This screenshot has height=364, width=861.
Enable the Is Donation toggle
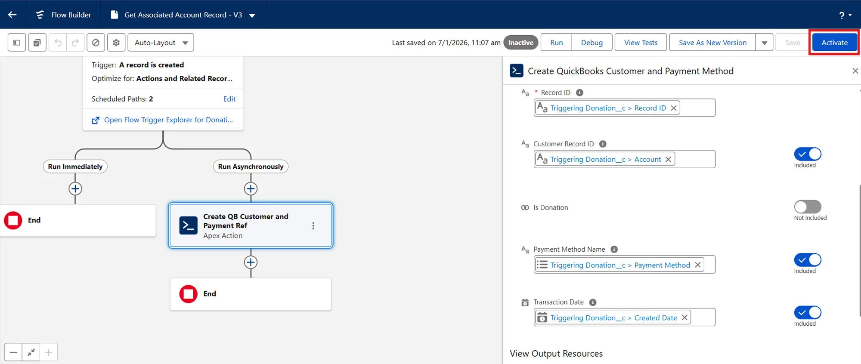[x=808, y=207]
